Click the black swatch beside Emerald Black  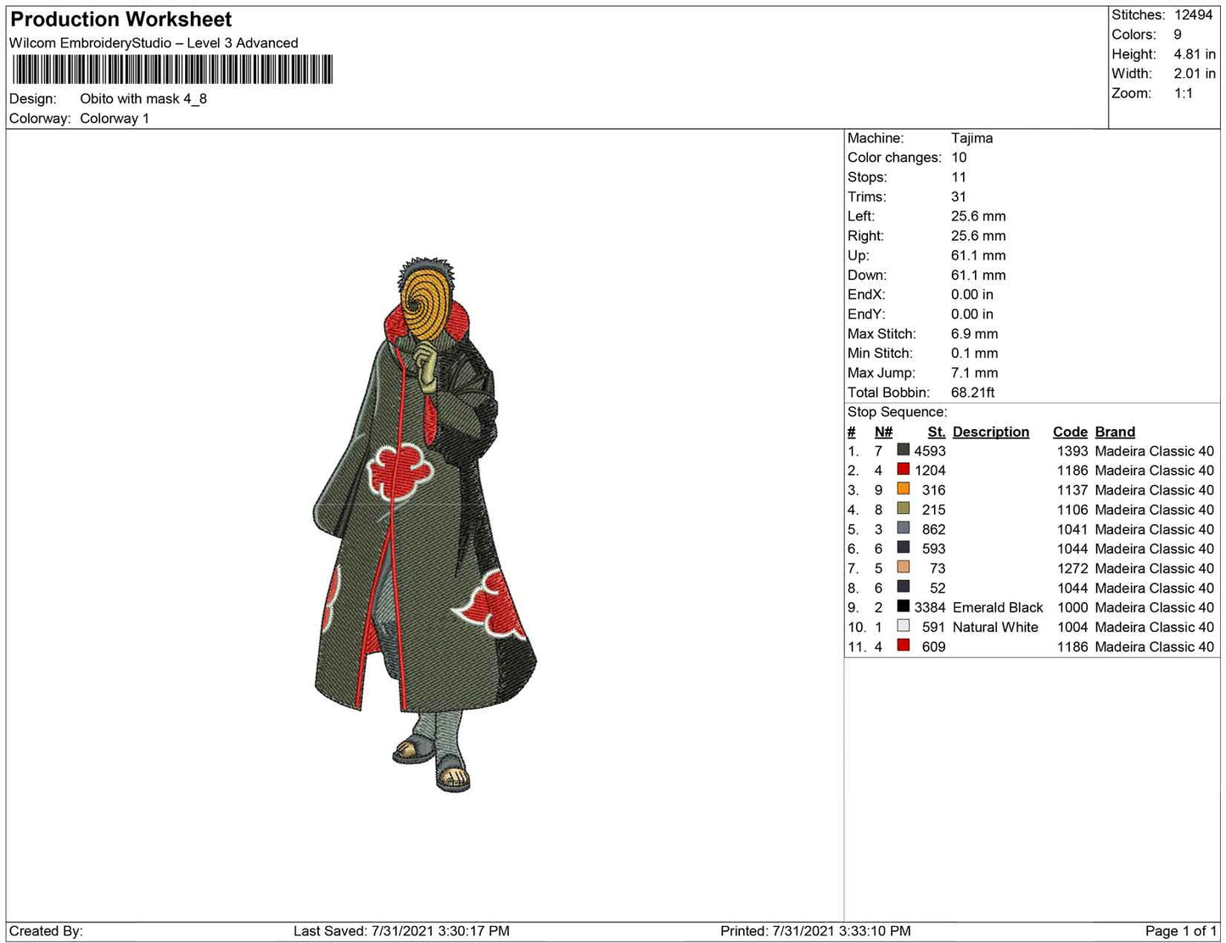coord(904,606)
